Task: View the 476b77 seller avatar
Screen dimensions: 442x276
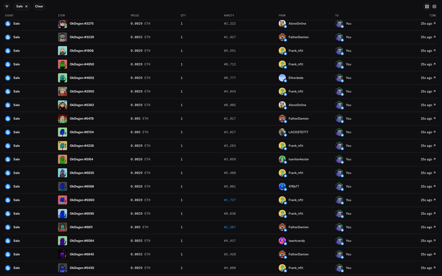Action: pyautogui.click(x=283, y=187)
